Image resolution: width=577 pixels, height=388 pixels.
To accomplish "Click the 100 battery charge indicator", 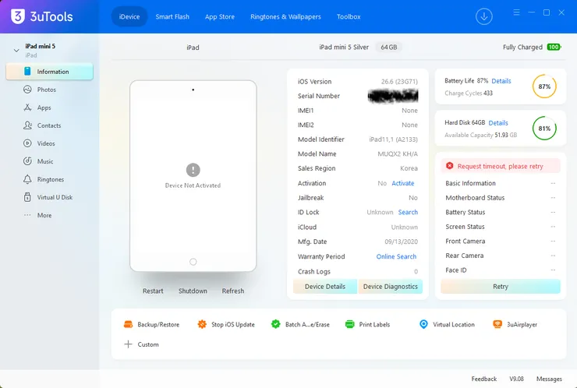I will coord(554,47).
